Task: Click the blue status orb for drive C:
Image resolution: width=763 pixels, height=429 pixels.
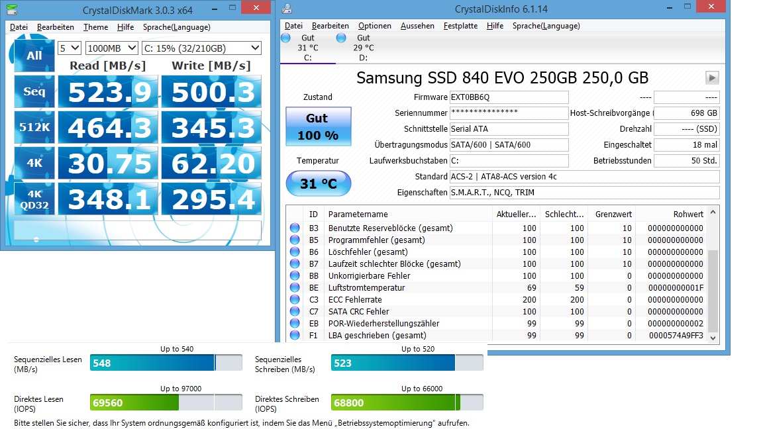Action: [x=285, y=38]
